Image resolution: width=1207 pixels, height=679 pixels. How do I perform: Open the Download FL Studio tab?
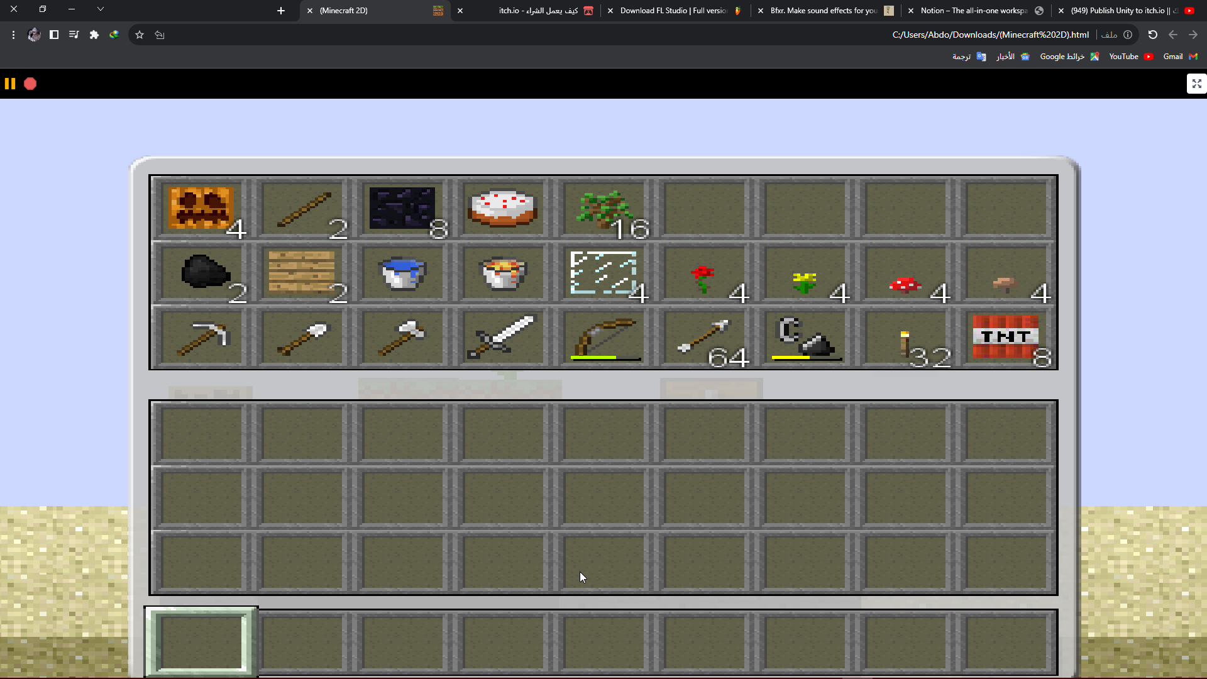[x=676, y=11]
